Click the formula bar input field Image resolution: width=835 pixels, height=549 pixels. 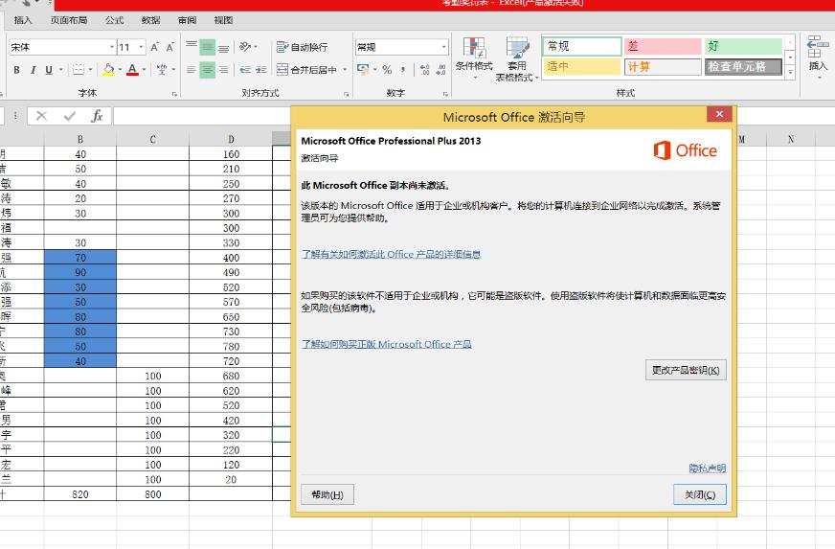pyautogui.click(x=202, y=116)
